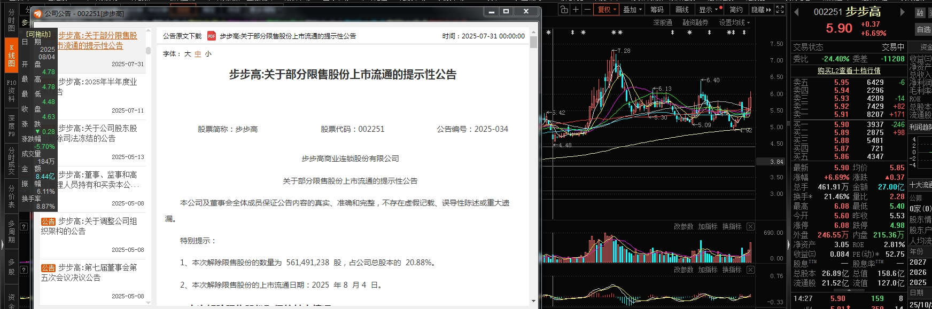Click the question mark icon near 多周期
The height and width of the screenshot is (309, 932).
pos(24,226)
